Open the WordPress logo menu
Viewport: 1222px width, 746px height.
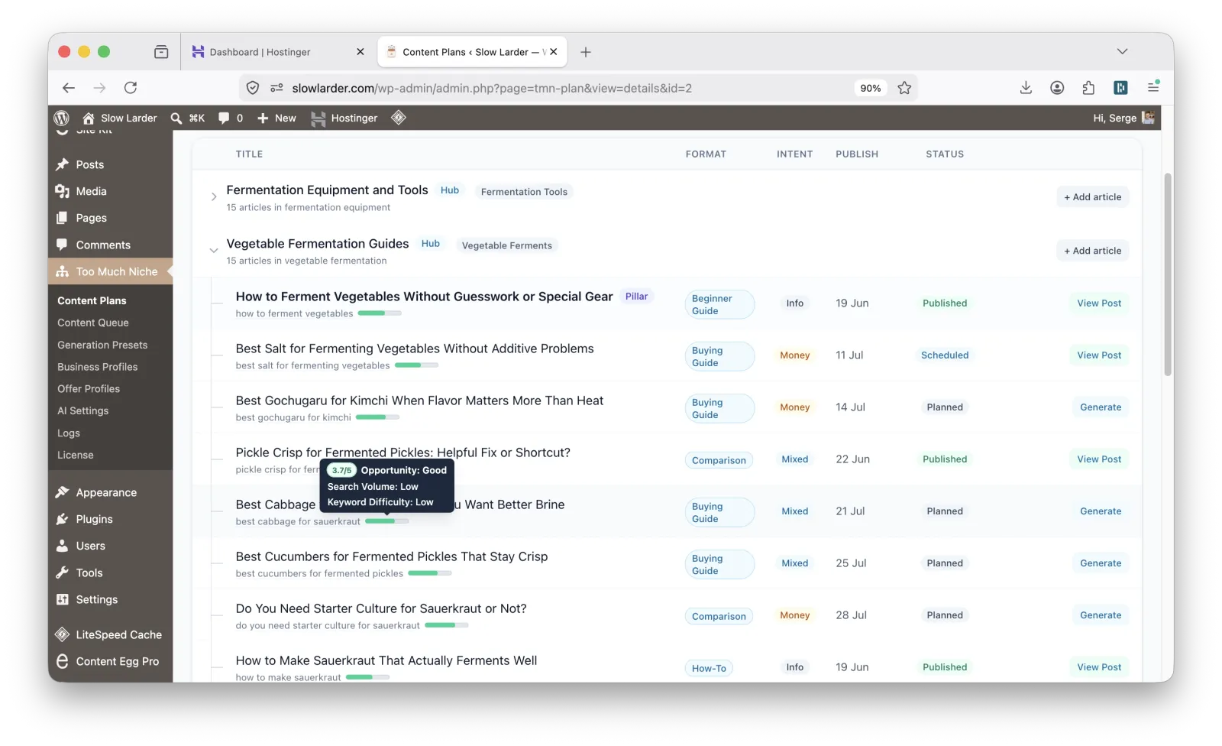tap(62, 118)
